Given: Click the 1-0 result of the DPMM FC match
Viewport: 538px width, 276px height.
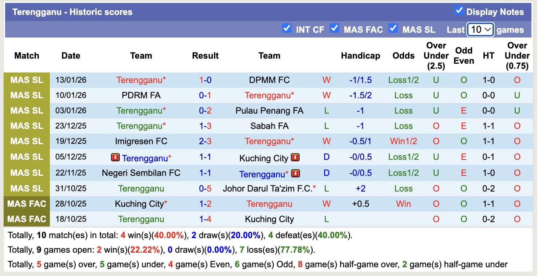Looking at the screenshot, I should (205, 80).
